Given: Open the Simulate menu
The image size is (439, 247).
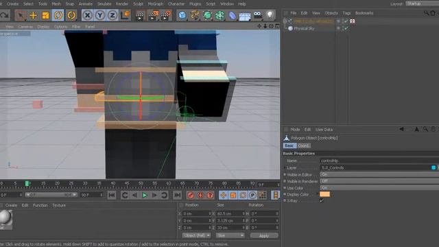Looking at the screenshot, I should pyautogui.click(x=104, y=4).
